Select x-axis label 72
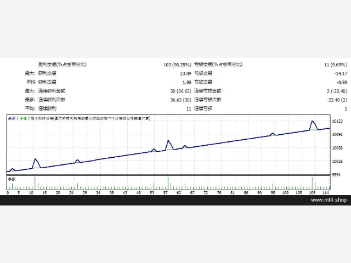Screen dimensions: 351x263 (206, 193)
